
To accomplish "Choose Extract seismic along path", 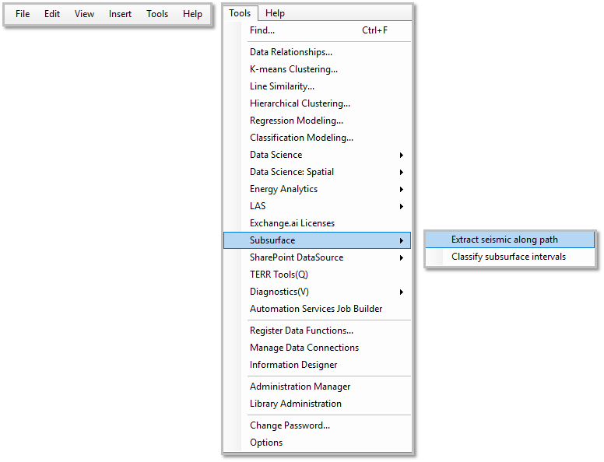I will coord(510,240).
